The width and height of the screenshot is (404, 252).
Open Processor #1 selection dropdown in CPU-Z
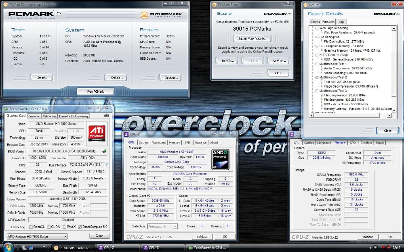162,226
